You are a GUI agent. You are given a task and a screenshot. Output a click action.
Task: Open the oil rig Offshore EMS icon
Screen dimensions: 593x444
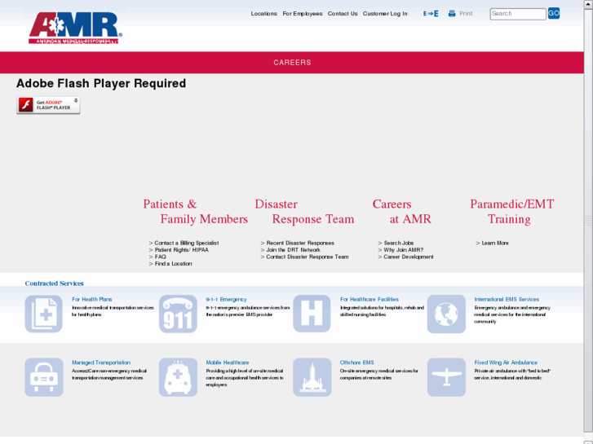[312, 377]
